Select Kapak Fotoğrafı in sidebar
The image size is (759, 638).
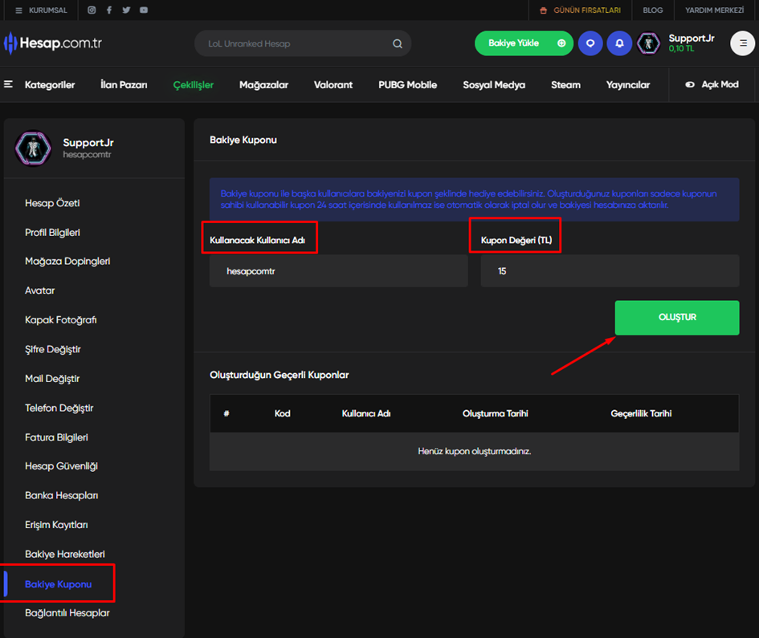(60, 320)
